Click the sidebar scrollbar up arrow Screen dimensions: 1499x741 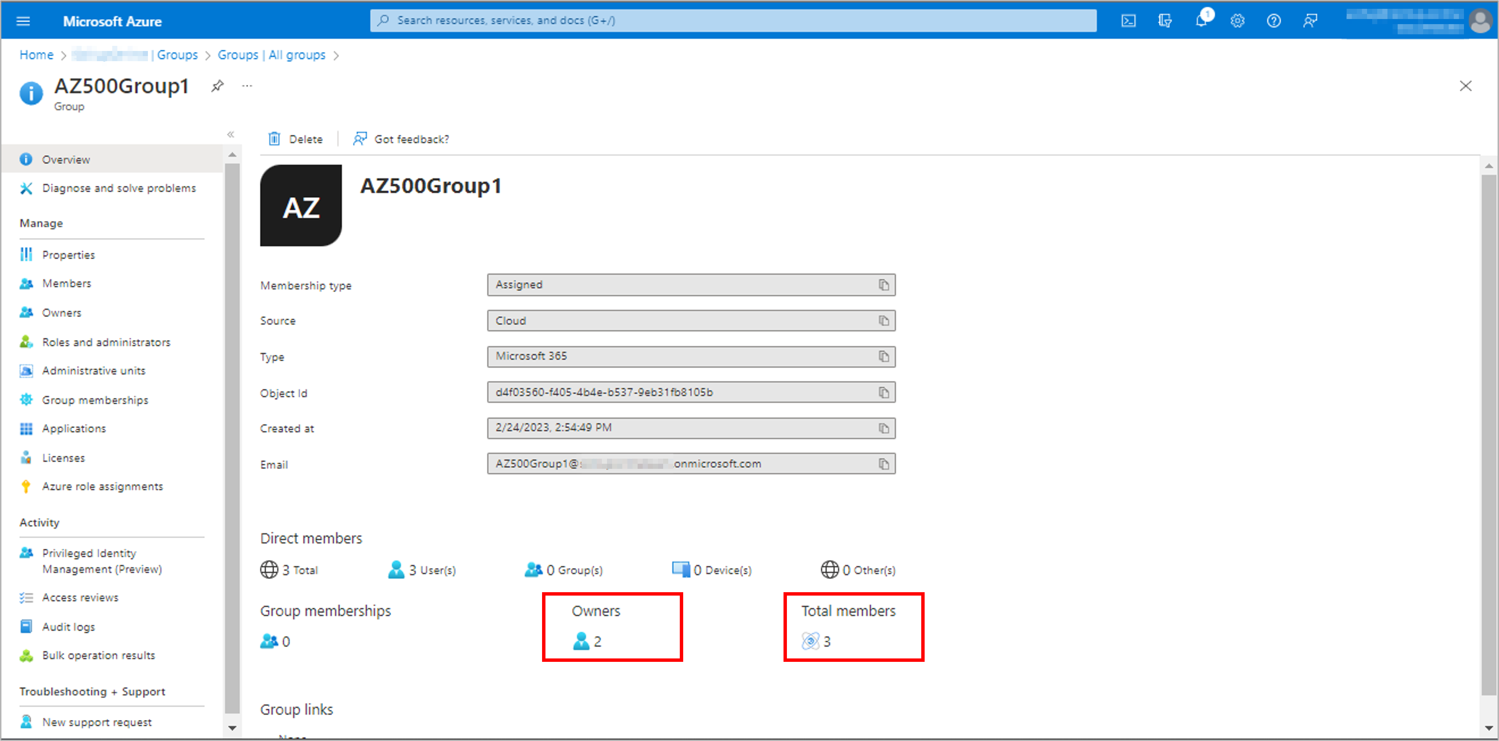click(x=232, y=155)
